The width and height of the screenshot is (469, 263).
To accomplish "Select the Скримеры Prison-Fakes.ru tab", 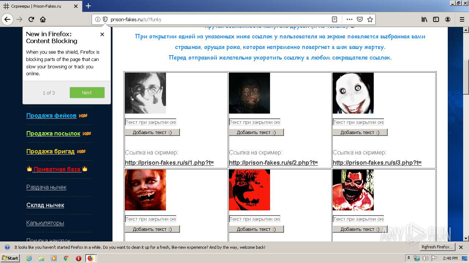I will [41, 6].
